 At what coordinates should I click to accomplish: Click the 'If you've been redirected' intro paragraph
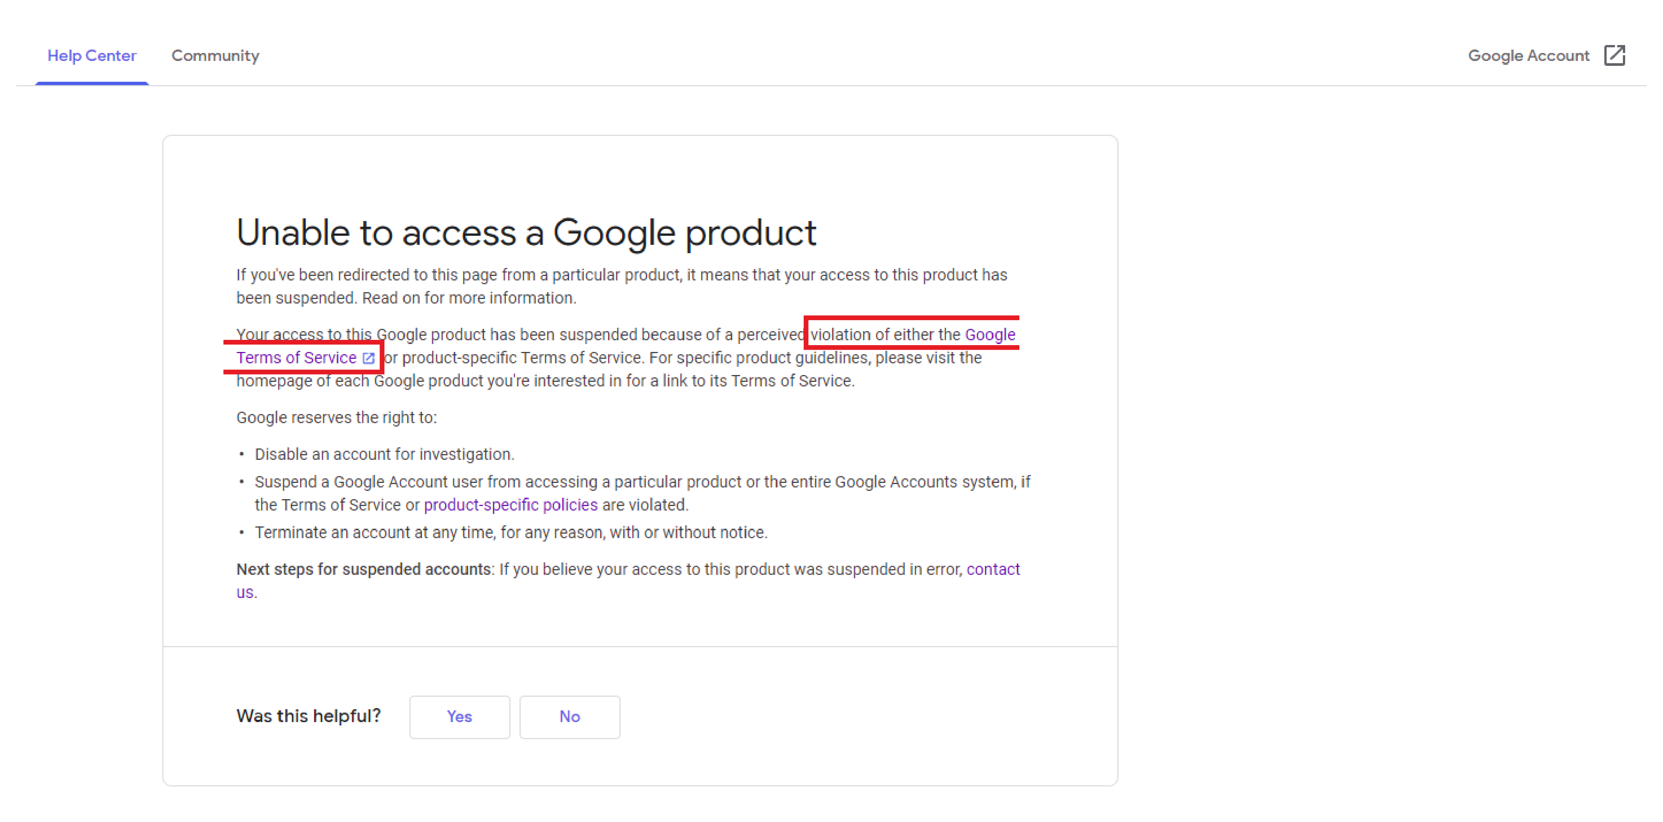coord(622,286)
